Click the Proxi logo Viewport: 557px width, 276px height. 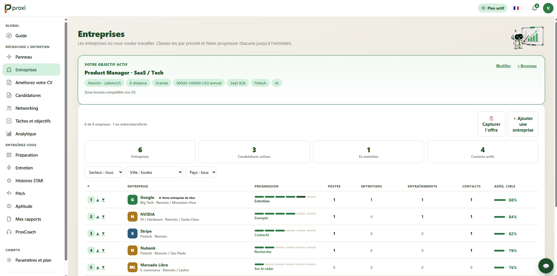[15, 8]
